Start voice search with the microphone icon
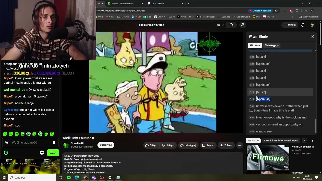Viewport: 322px width, 181px height. coord(243,25)
